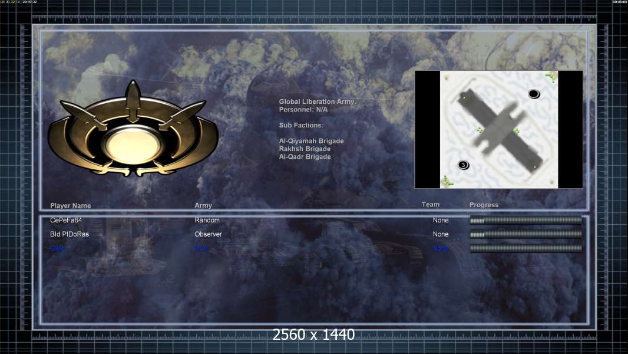
Task: Click the Progress column header
Action: pyautogui.click(x=484, y=205)
